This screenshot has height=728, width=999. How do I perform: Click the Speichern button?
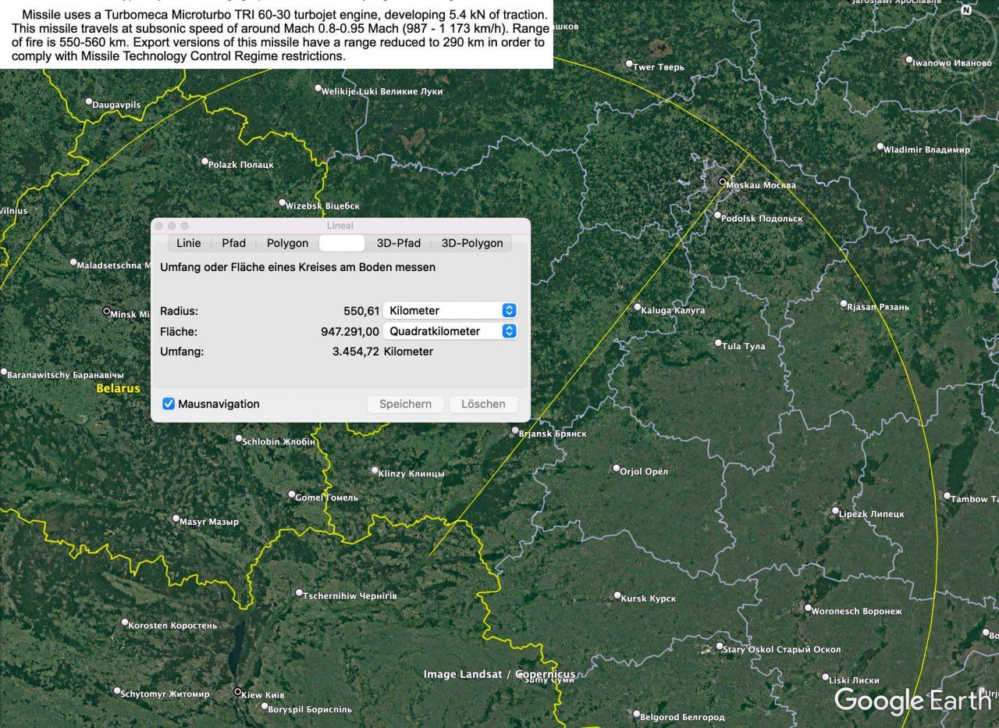point(405,404)
